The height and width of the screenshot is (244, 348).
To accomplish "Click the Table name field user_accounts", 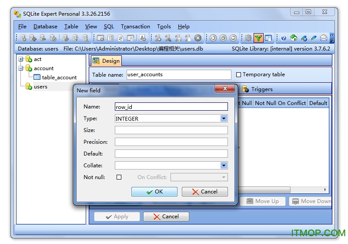I will click(x=179, y=75).
